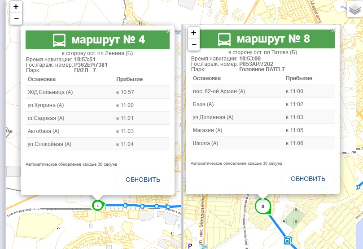
Task: Click the blue P parking symbol on map
Action: pos(190,246)
